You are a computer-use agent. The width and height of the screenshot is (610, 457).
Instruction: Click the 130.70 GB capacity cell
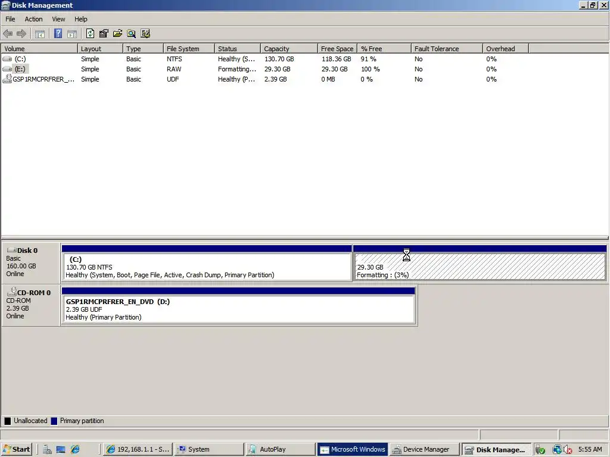coord(279,59)
